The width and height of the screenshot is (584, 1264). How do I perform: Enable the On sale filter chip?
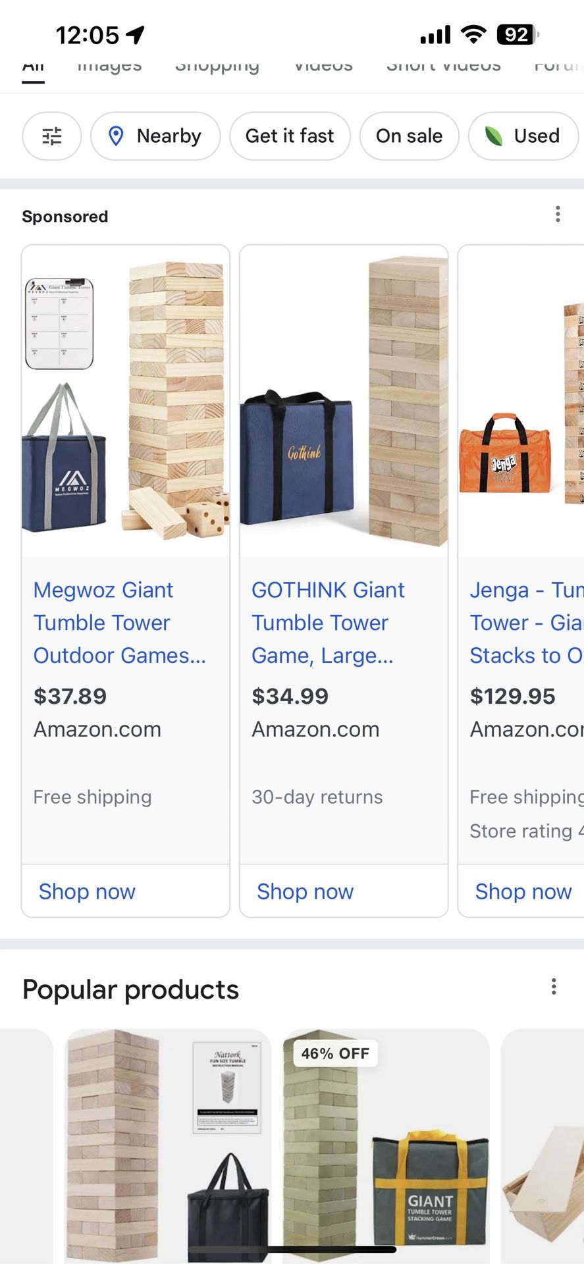pyautogui.click(x=409, y=136)
